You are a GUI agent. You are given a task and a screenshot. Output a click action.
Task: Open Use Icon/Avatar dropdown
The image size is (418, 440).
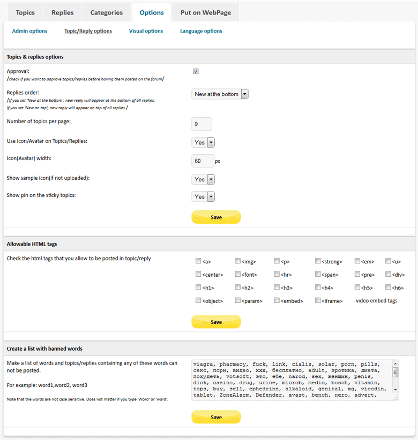pyautogui.click(x=203, y=142)
